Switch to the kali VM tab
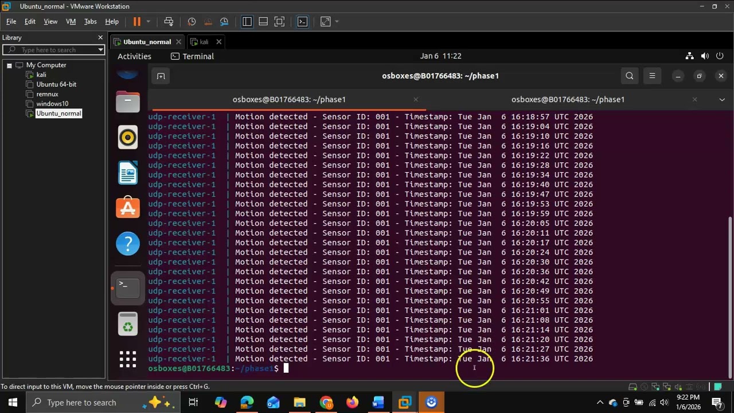Screen dimensions: 734x413 (204, 42)
